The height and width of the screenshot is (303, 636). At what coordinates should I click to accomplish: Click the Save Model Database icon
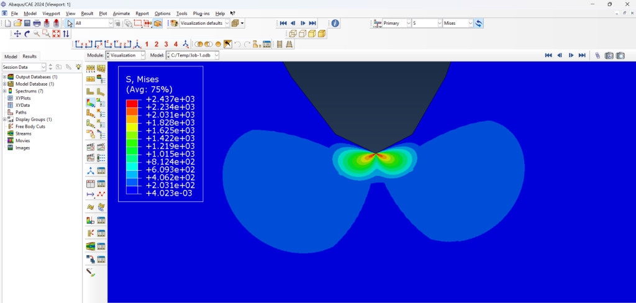(27, 23)
